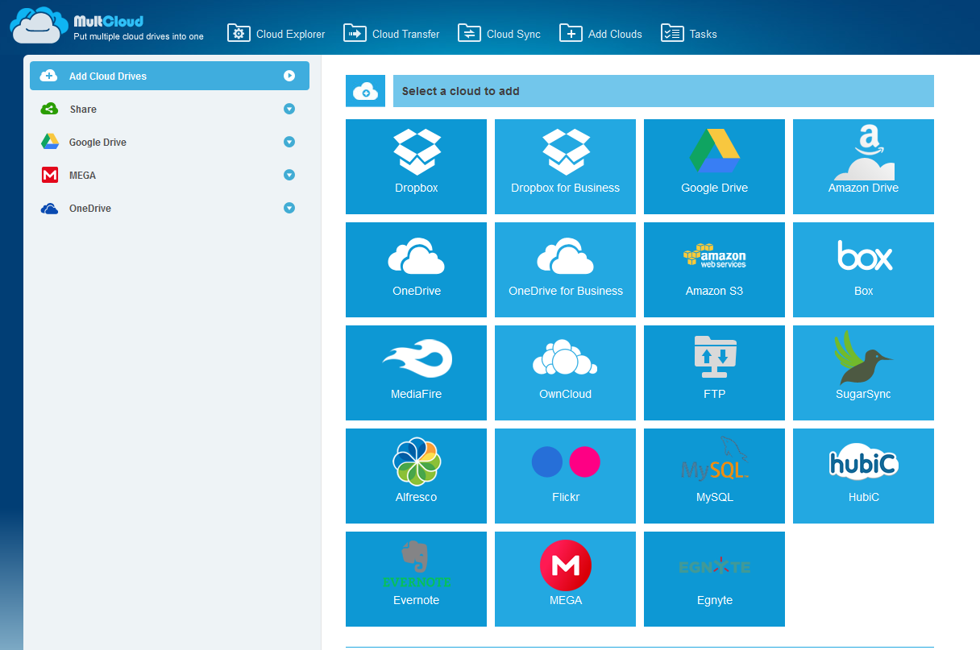Open Google Drive in the sidebar
This screenshot has height=650, width=980.
tap(169, 142)
